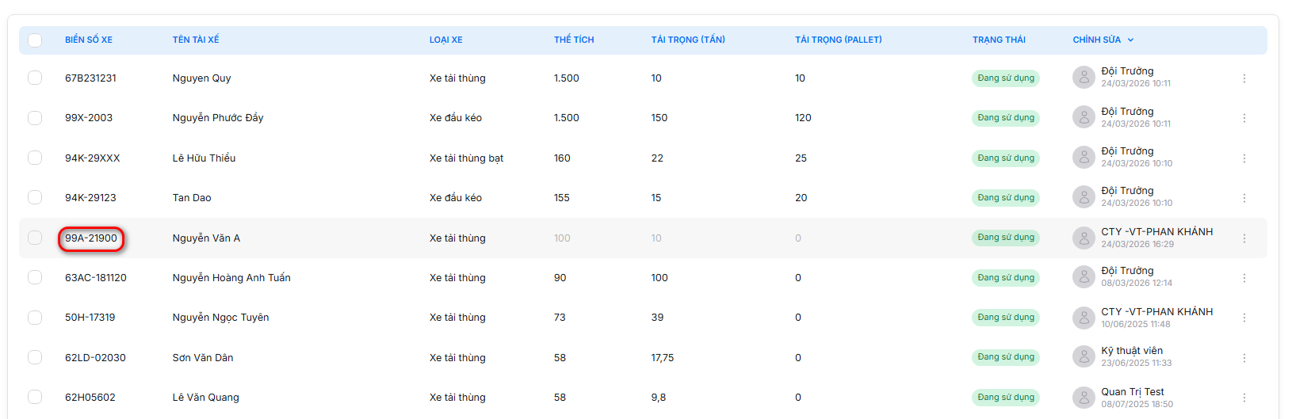1292x419 pixels.
Task: Expand the Chỉnh sửa column sort arrow
Action: pos(1130,40)
